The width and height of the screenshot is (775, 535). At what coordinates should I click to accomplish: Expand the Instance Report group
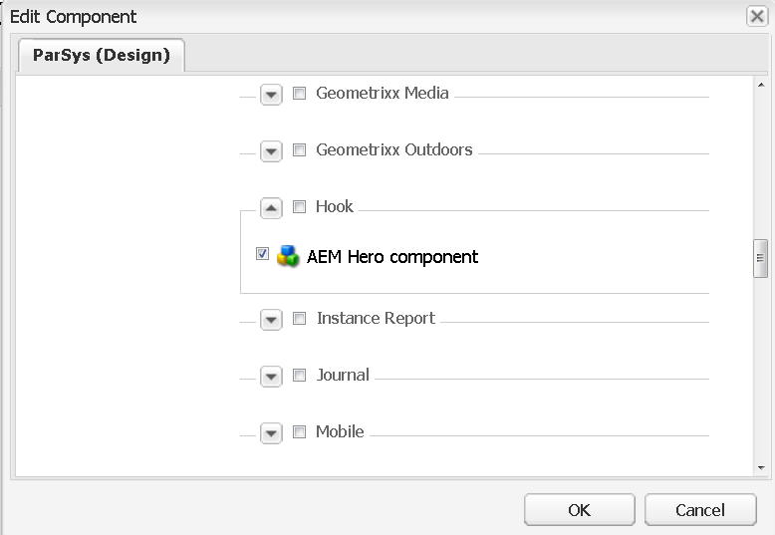pyautogui.click(x=271, y=320)
